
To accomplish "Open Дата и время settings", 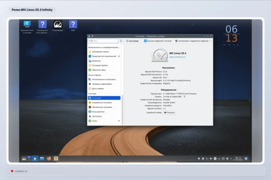I will pyautogui.click(x=104, y=89).
